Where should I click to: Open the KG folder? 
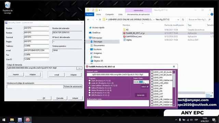point(127,30)
